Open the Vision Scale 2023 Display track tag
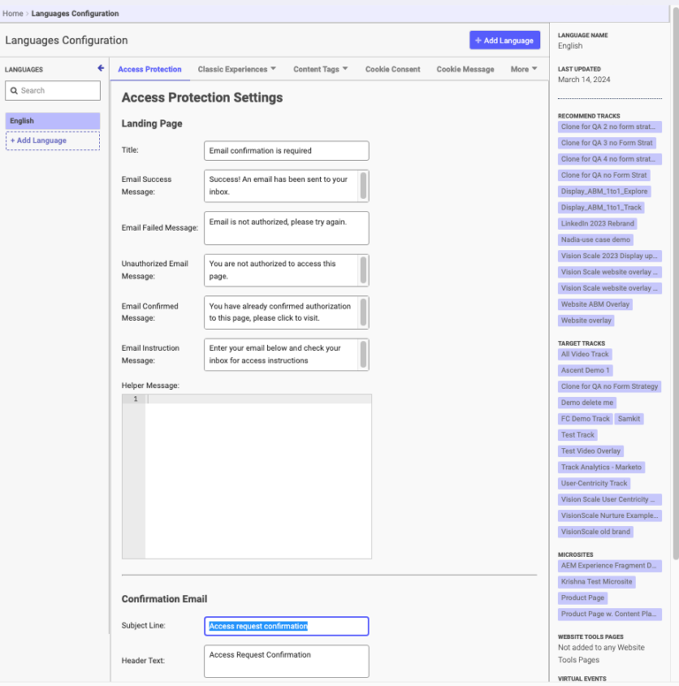679x686 pixels. point(609,256)
